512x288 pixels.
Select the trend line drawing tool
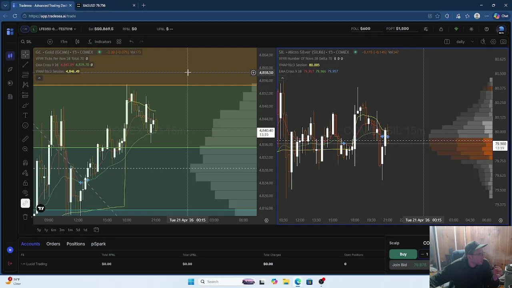pos(25,64)
